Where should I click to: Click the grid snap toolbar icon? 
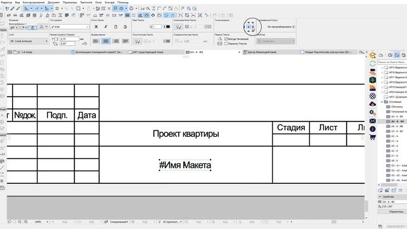click(x=57, y=8)
